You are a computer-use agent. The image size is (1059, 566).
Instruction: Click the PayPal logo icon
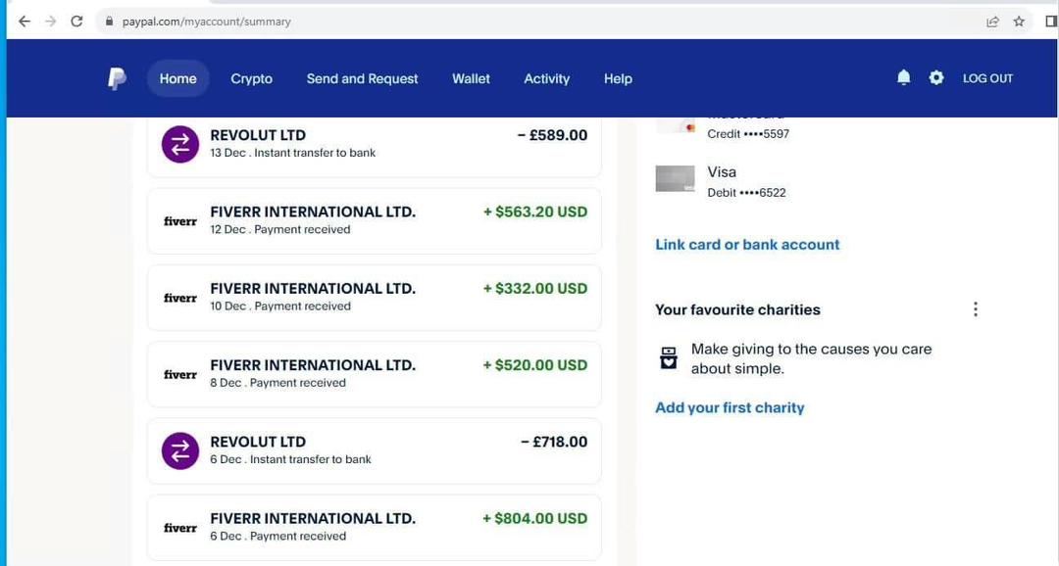pos(117,78)
